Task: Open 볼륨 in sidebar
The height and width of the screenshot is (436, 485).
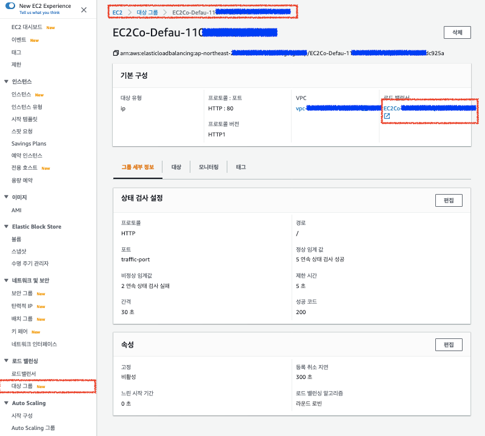Action: point(16,239)
